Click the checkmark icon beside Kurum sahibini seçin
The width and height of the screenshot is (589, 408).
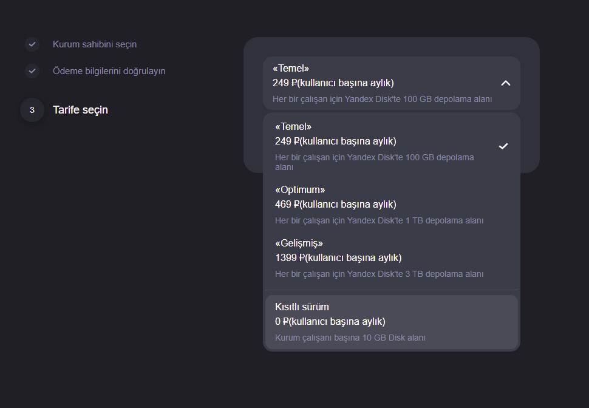coord(32,44)
